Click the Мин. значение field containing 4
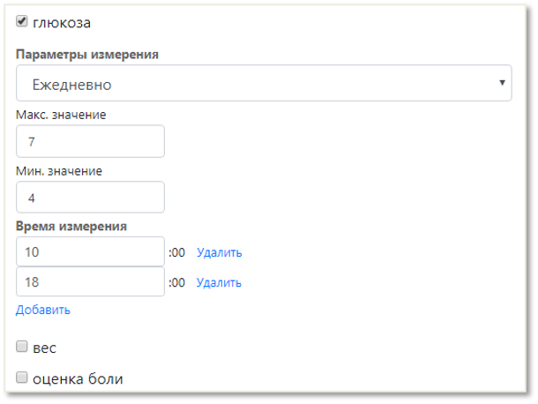The height and width of the screenshot is (404, 538). tap(90, 198)
